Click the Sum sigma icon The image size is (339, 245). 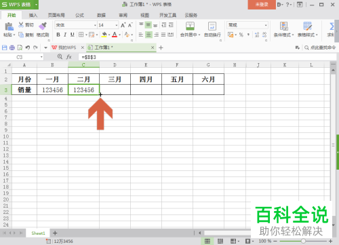pos(332,26)
